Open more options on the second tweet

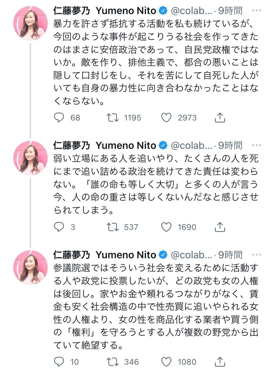(257, 145)
